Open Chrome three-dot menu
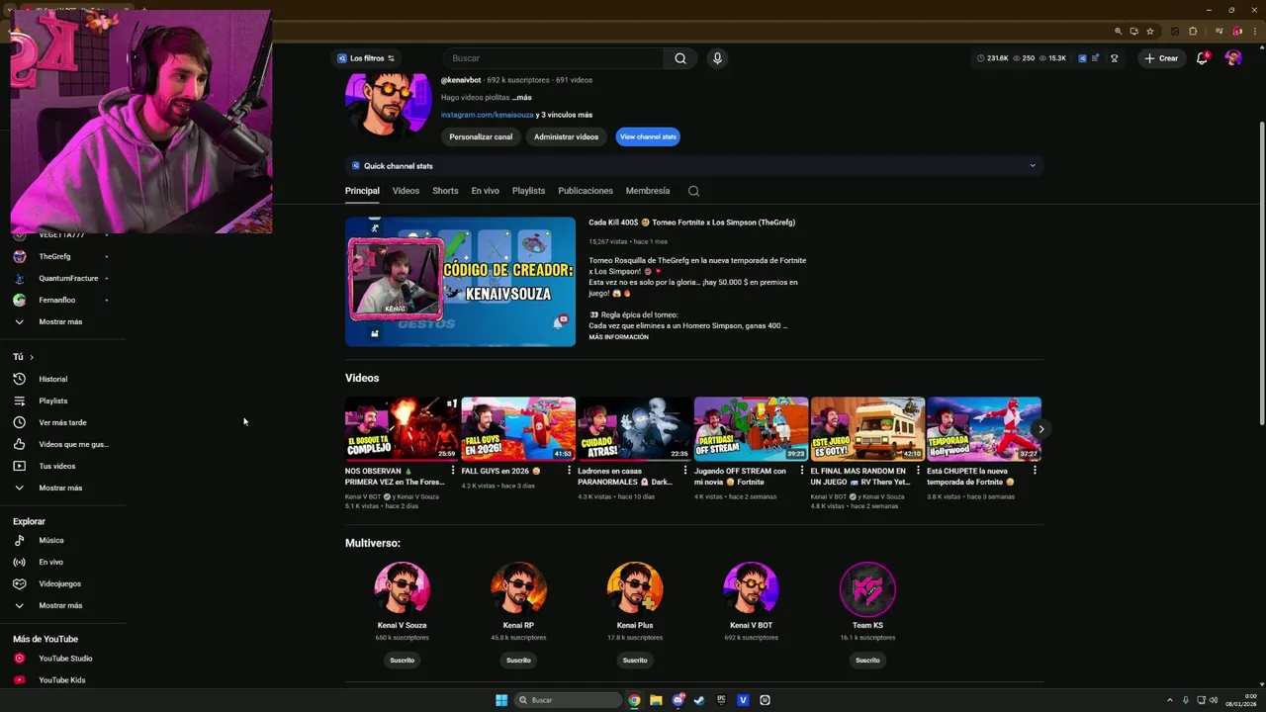 (1253, 31)
